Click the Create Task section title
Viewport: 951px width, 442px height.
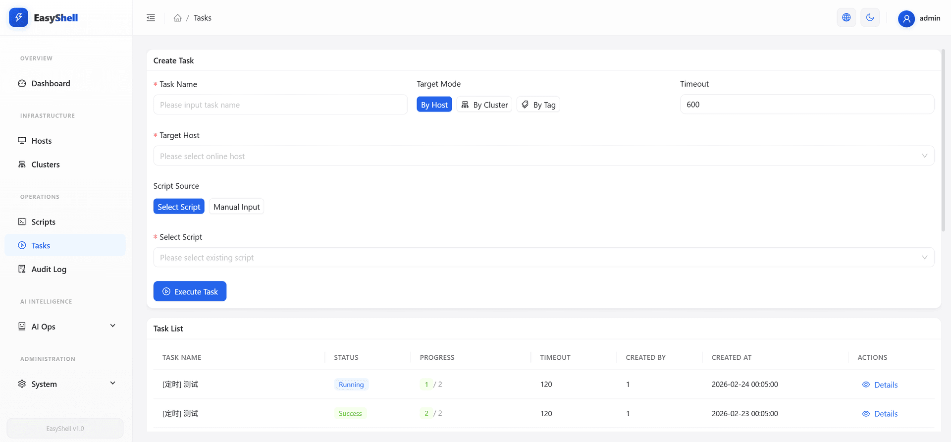[173, 60]
